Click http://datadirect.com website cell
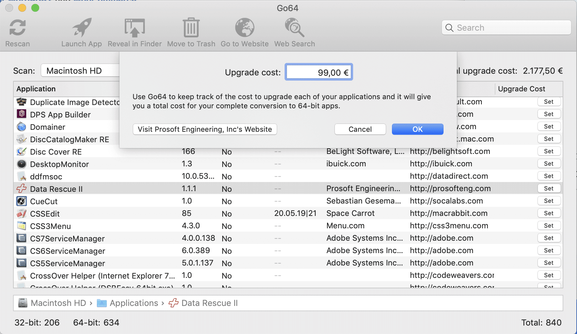 click(x=449, y=176)
